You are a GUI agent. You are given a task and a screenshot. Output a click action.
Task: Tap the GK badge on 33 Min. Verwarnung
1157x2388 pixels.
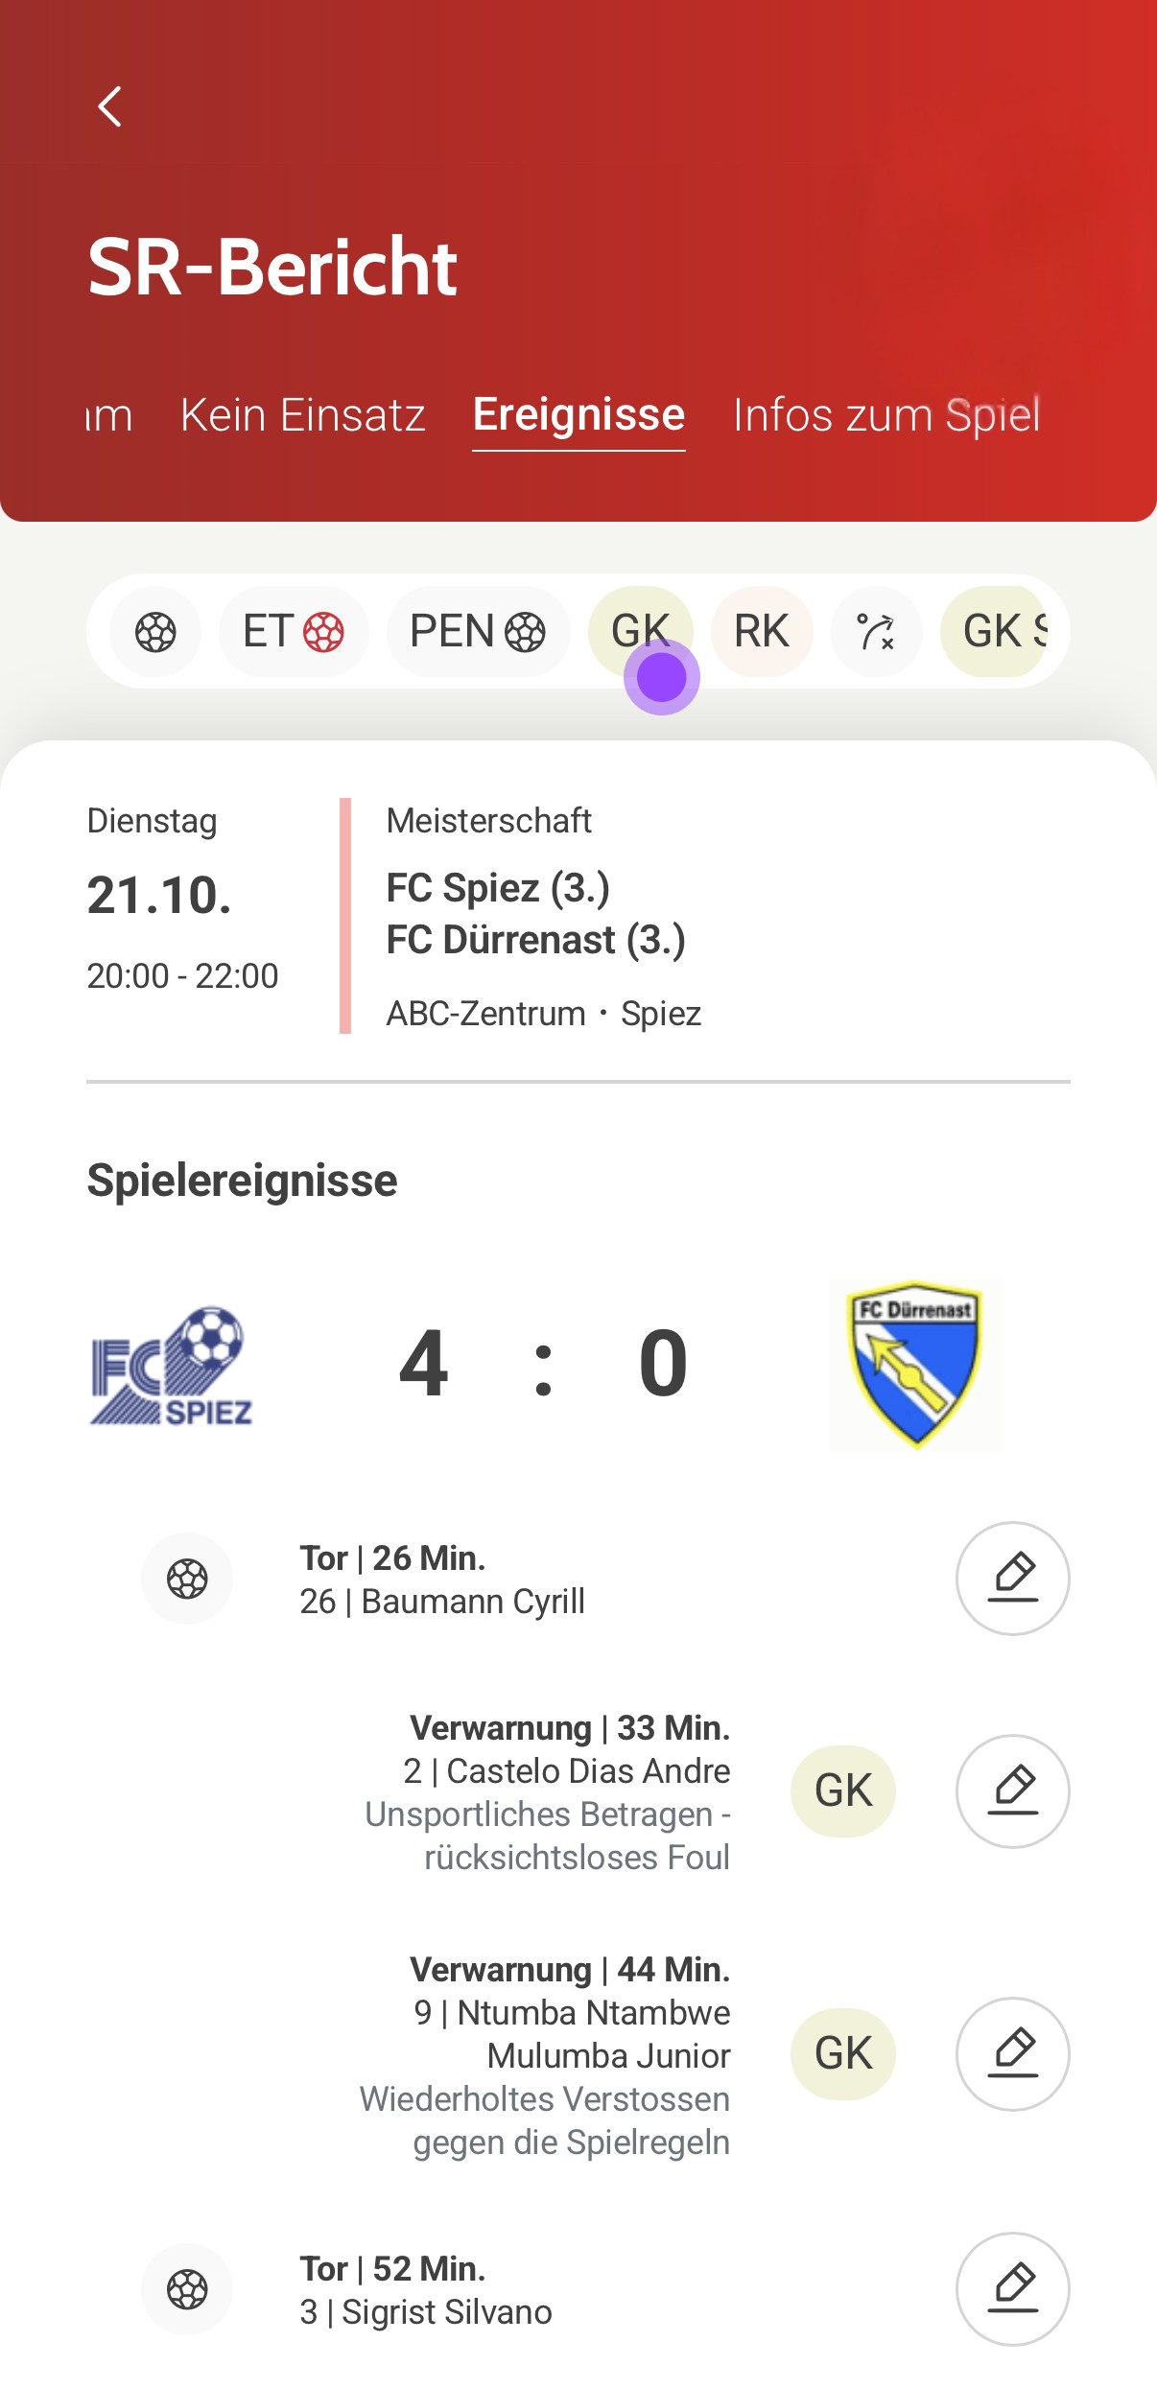tap(843, 1791)
